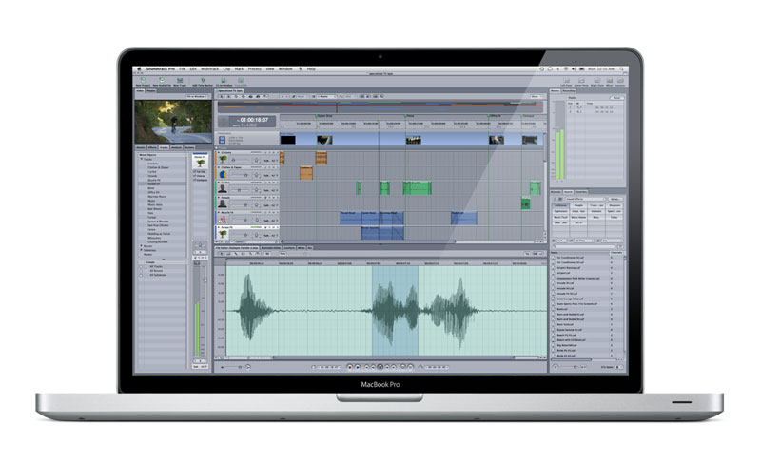Image resolution: width=761 pixels, height=463 pixels.
Task: Click the New Audio File toolbar icon
Action: point(163,80)
